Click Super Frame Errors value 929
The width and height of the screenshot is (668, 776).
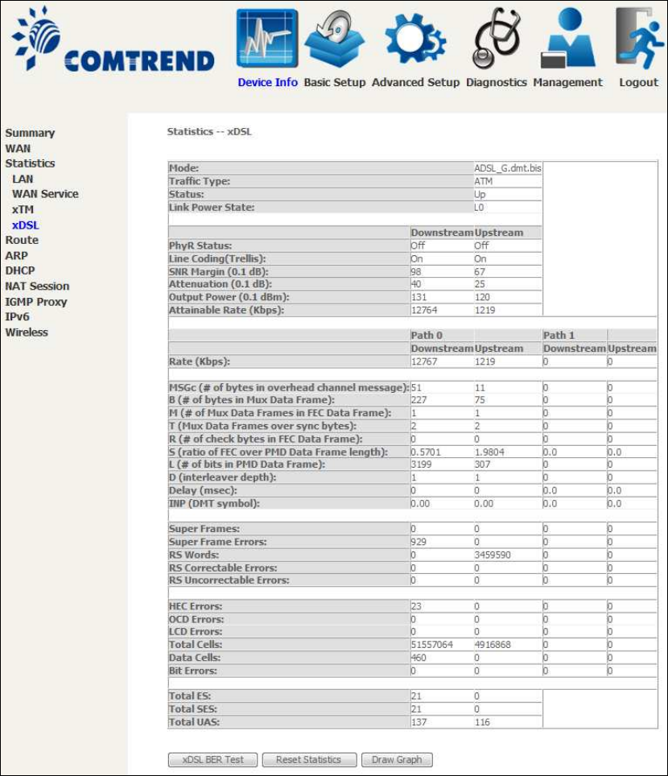(x=419, y=542)
